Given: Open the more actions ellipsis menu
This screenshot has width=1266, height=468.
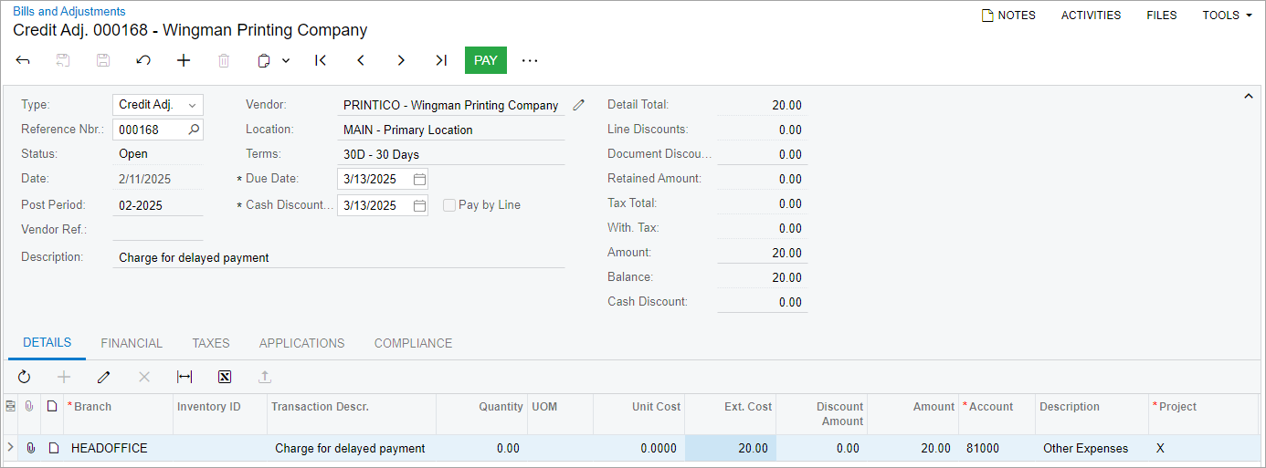Looking at the screenshot, I should pyautogui.click(x=530, y=60).
